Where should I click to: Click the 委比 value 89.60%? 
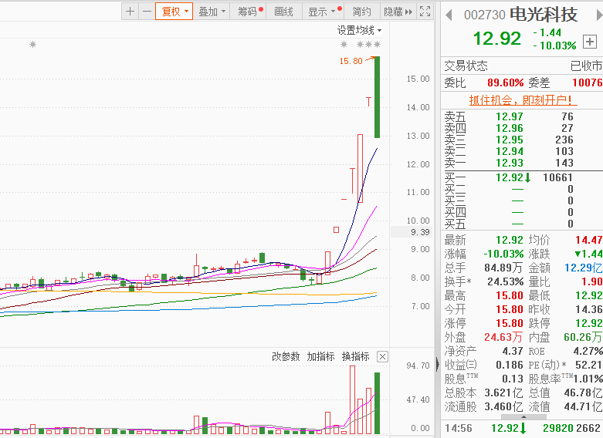point(505,83)
